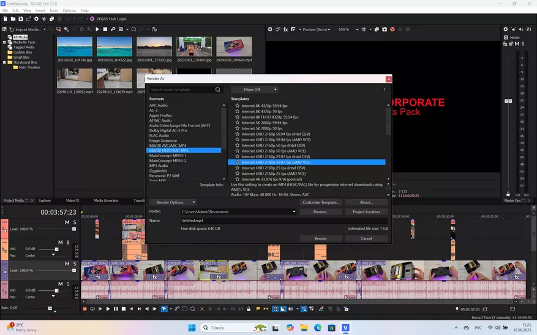This screenshot has width=537, height=335.
Task: Click the Customize Template... button
Action: [320, 202]
